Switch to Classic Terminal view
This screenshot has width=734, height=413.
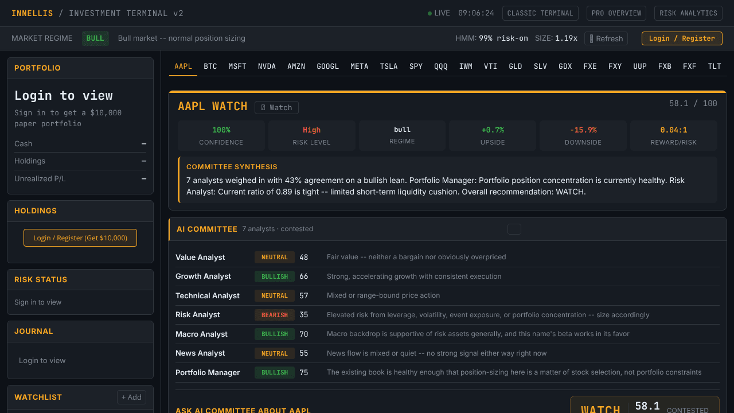540,13
